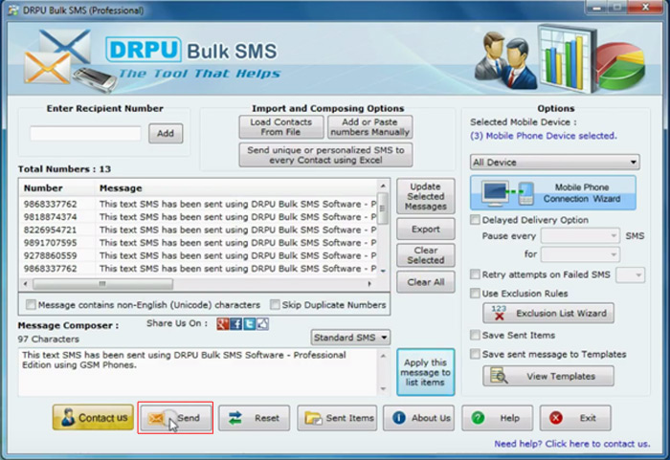This screenshot has height=460, width=670.
Task: Click the recipient number input field
Action: coord(85,133)
